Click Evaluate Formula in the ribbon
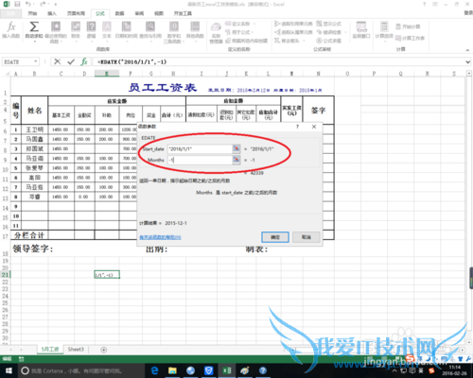This screenshot has height=378, width=473. 328,41
